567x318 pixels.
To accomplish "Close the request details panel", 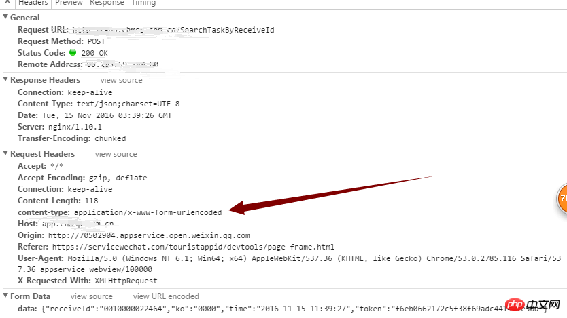I will point(7,2).
